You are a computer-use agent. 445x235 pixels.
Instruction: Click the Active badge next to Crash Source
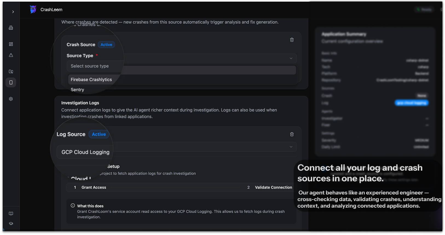tap(106, 45)
